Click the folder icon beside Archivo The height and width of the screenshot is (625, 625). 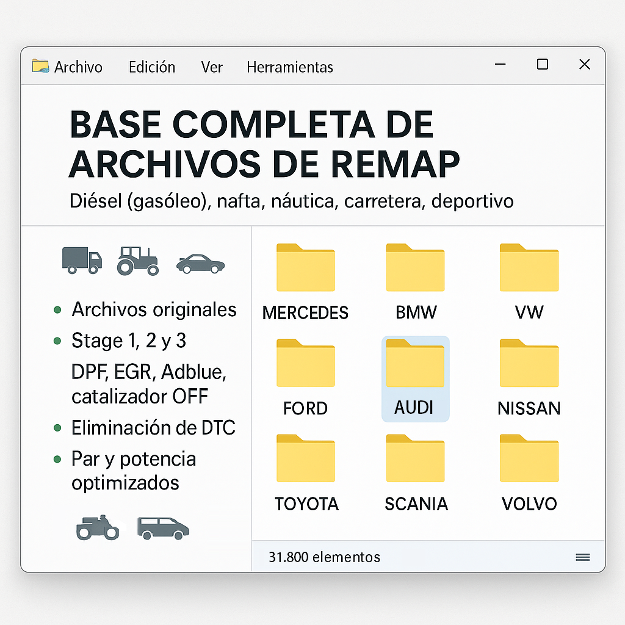pyautogui.click(x=40, y=66)
